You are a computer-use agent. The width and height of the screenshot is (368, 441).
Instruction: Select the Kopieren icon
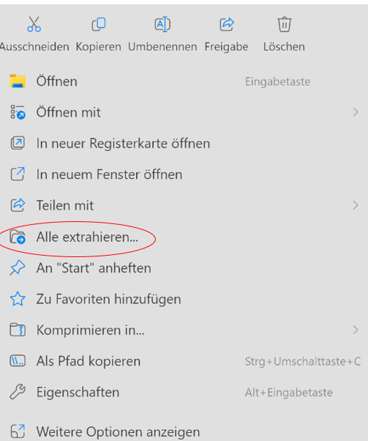click(99, 24)
